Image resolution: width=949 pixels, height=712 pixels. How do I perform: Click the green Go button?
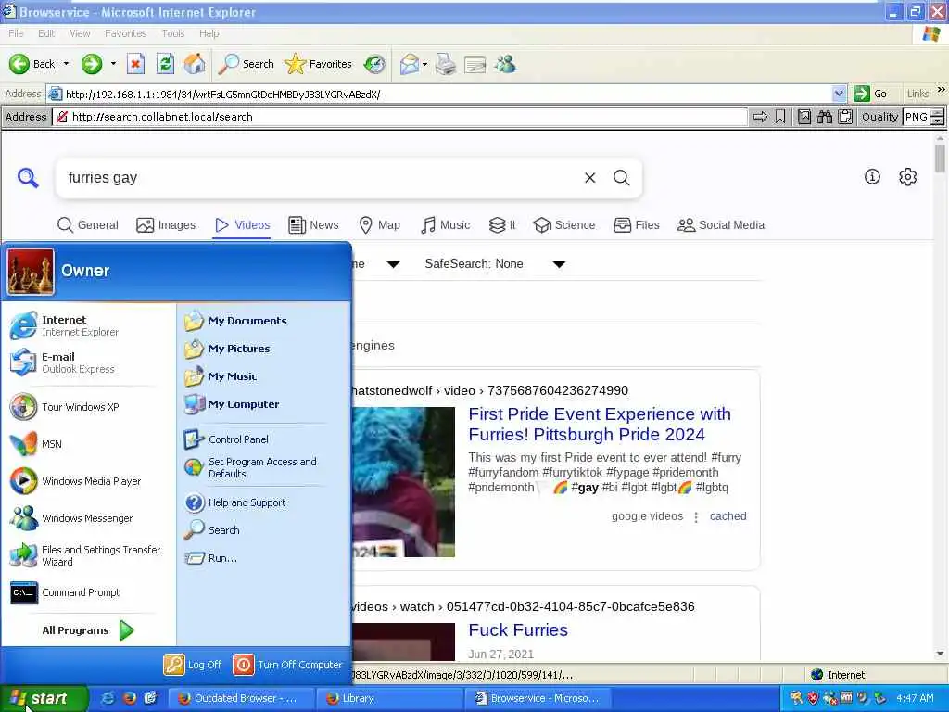869,94
